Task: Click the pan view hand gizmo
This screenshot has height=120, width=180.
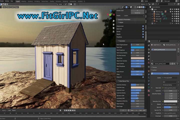Action: click(113, 24)
